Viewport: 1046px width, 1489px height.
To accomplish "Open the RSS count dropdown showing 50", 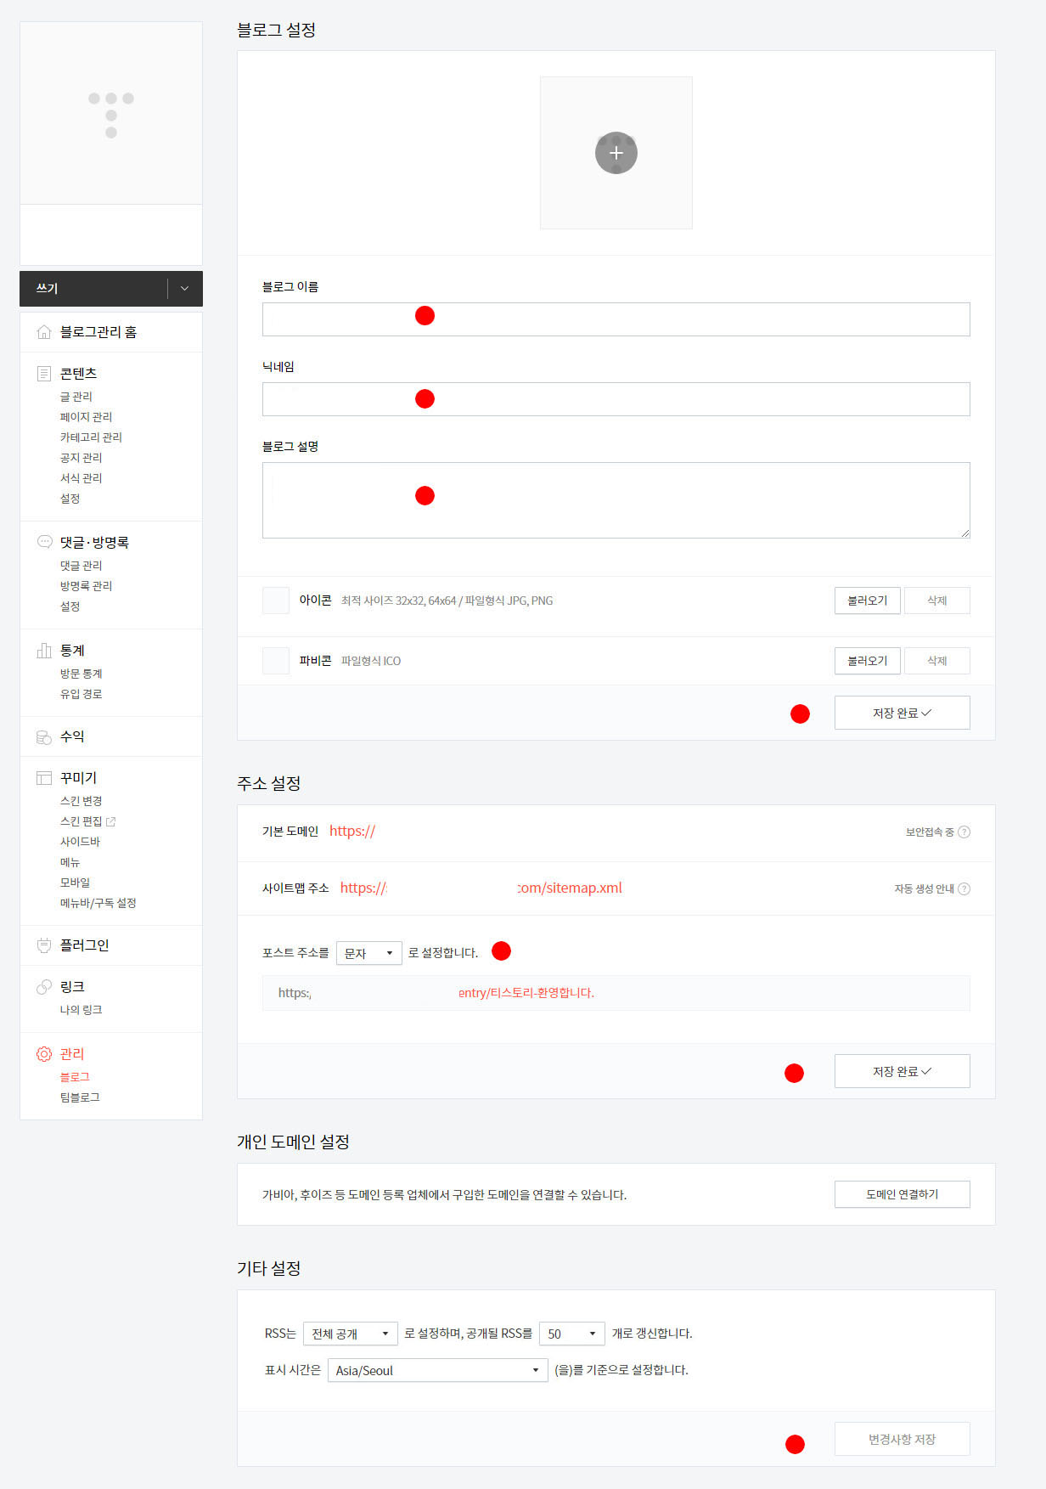I will 572,1334.
